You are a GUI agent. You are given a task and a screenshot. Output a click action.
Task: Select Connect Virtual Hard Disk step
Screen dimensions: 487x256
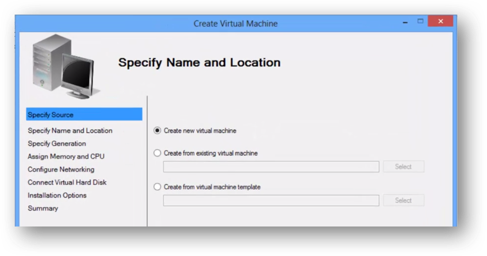[67, 182]
